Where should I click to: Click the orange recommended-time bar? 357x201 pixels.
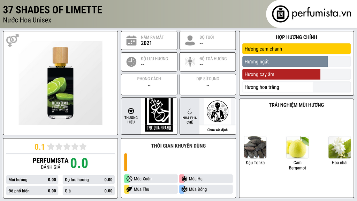[x=126, y=162]
